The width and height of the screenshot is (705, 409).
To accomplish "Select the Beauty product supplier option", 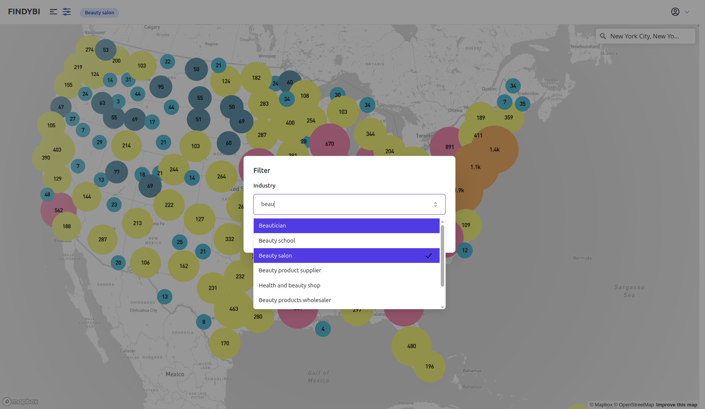I will point(347,270).
